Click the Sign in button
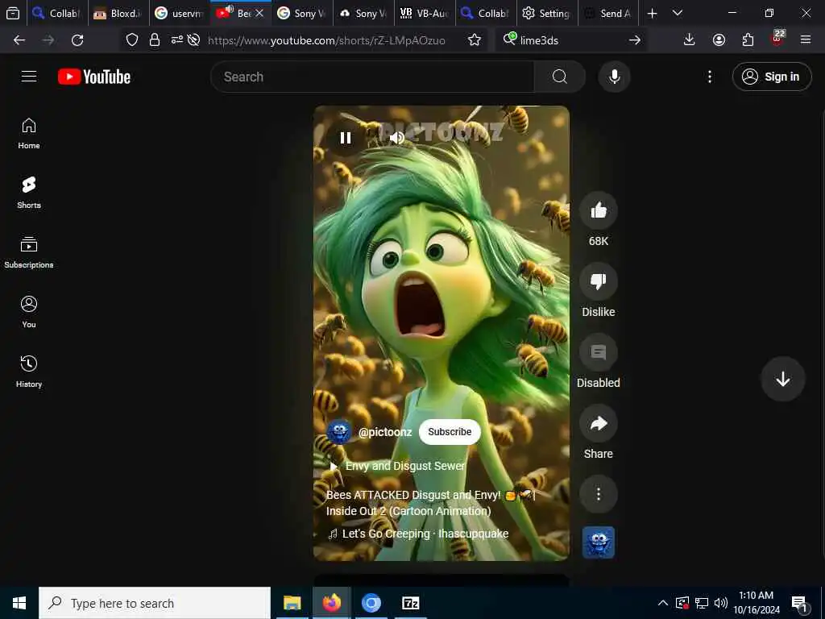This screenshot has width=825, height=619. 771,77
